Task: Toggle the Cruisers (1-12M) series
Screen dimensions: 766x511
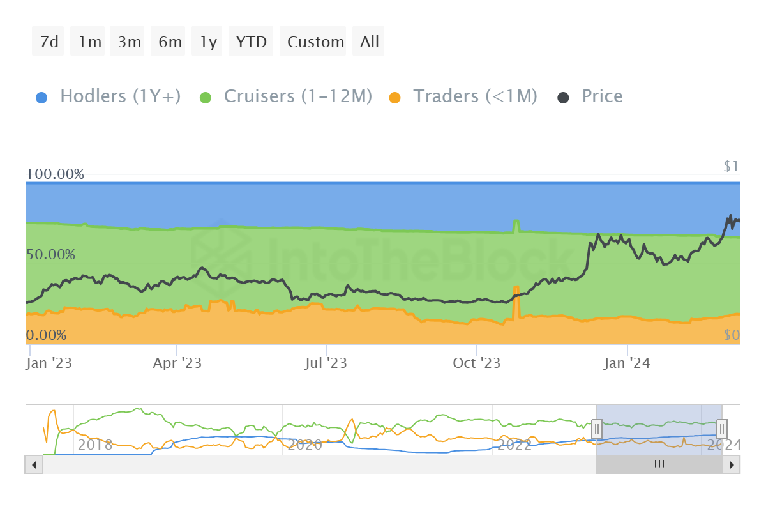Action: click(297, 96)
